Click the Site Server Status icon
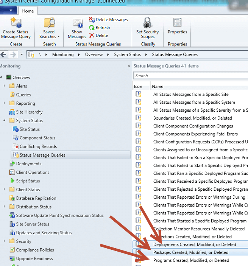This screenshot has width=248, height=266. click(12, 224)
